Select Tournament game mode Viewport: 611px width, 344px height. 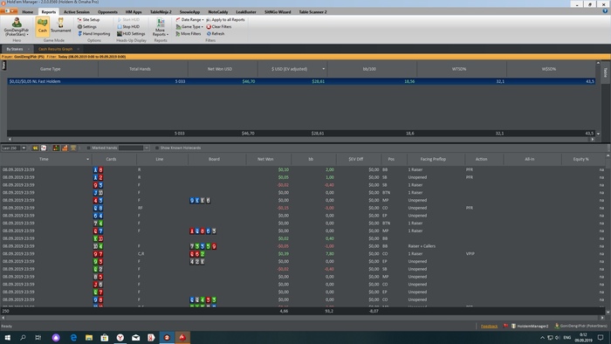(x=61, y=25)
